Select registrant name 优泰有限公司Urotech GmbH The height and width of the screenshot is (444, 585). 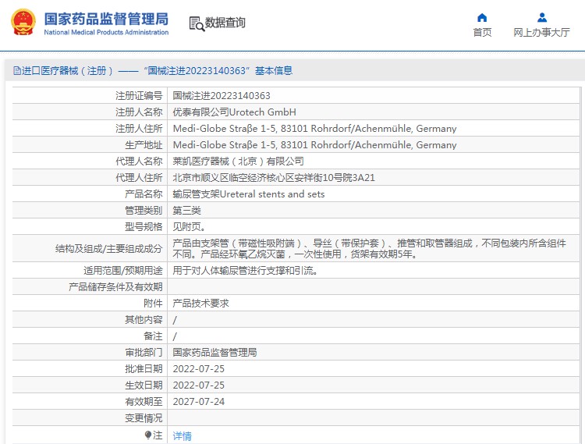pyautogui.click(x=234, y=112)
